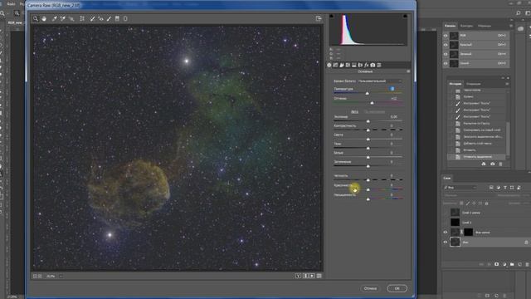Click the Default link above Exposure
This screenshot has height=299, width=531.
click(x=374, y=111)
